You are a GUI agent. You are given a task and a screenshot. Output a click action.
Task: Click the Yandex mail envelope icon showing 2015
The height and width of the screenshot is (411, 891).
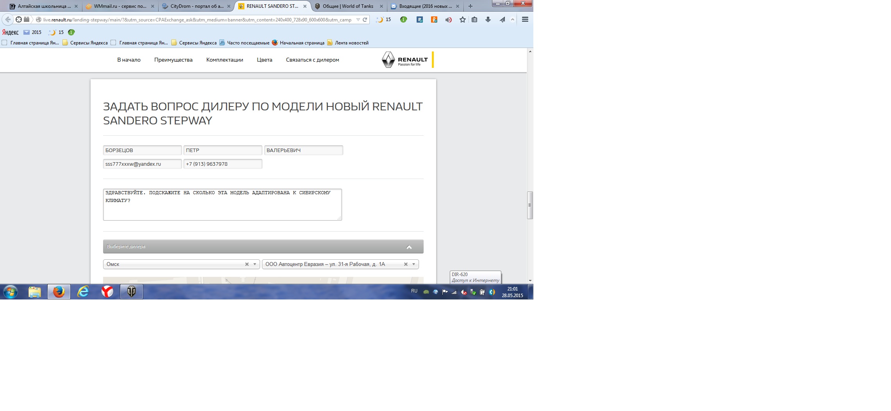(x=27, y=32)
